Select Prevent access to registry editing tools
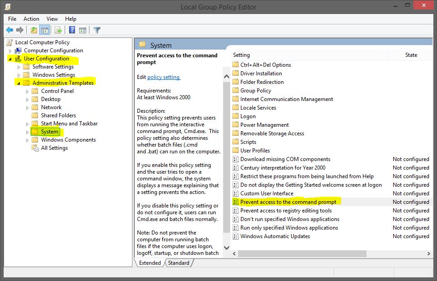Image resolution: width=437 pixels, height=281 pixels. (286, 211)
